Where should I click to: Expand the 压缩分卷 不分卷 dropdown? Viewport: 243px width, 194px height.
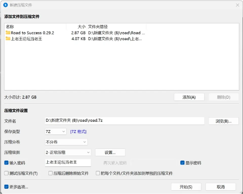click(66, 142)
